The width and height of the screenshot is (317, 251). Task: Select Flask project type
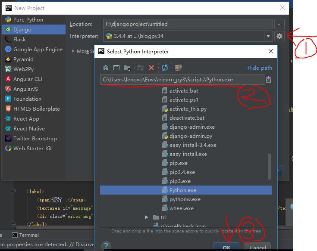click(34, 39)
